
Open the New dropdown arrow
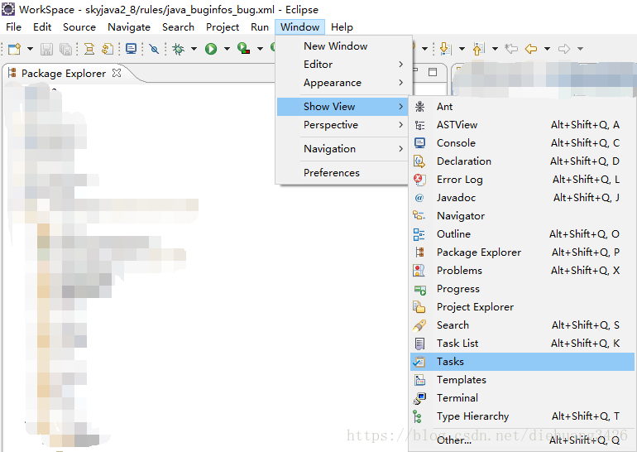click(30, 49)
